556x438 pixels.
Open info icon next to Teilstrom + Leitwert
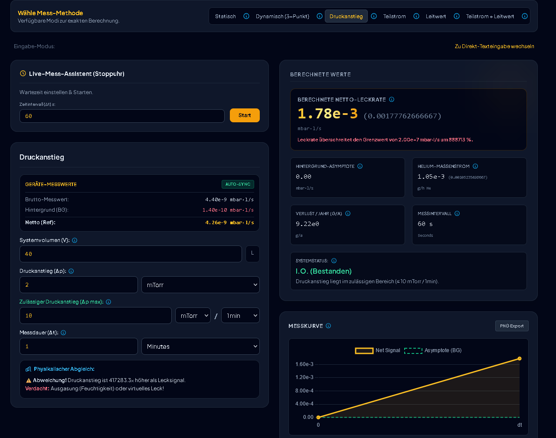[525, 16]
